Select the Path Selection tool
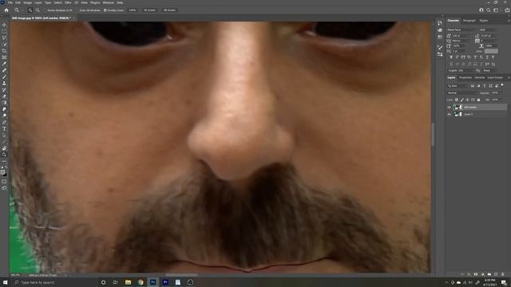Image resolution: width=511 pixels, height=287 pixels. click(4, 136)
